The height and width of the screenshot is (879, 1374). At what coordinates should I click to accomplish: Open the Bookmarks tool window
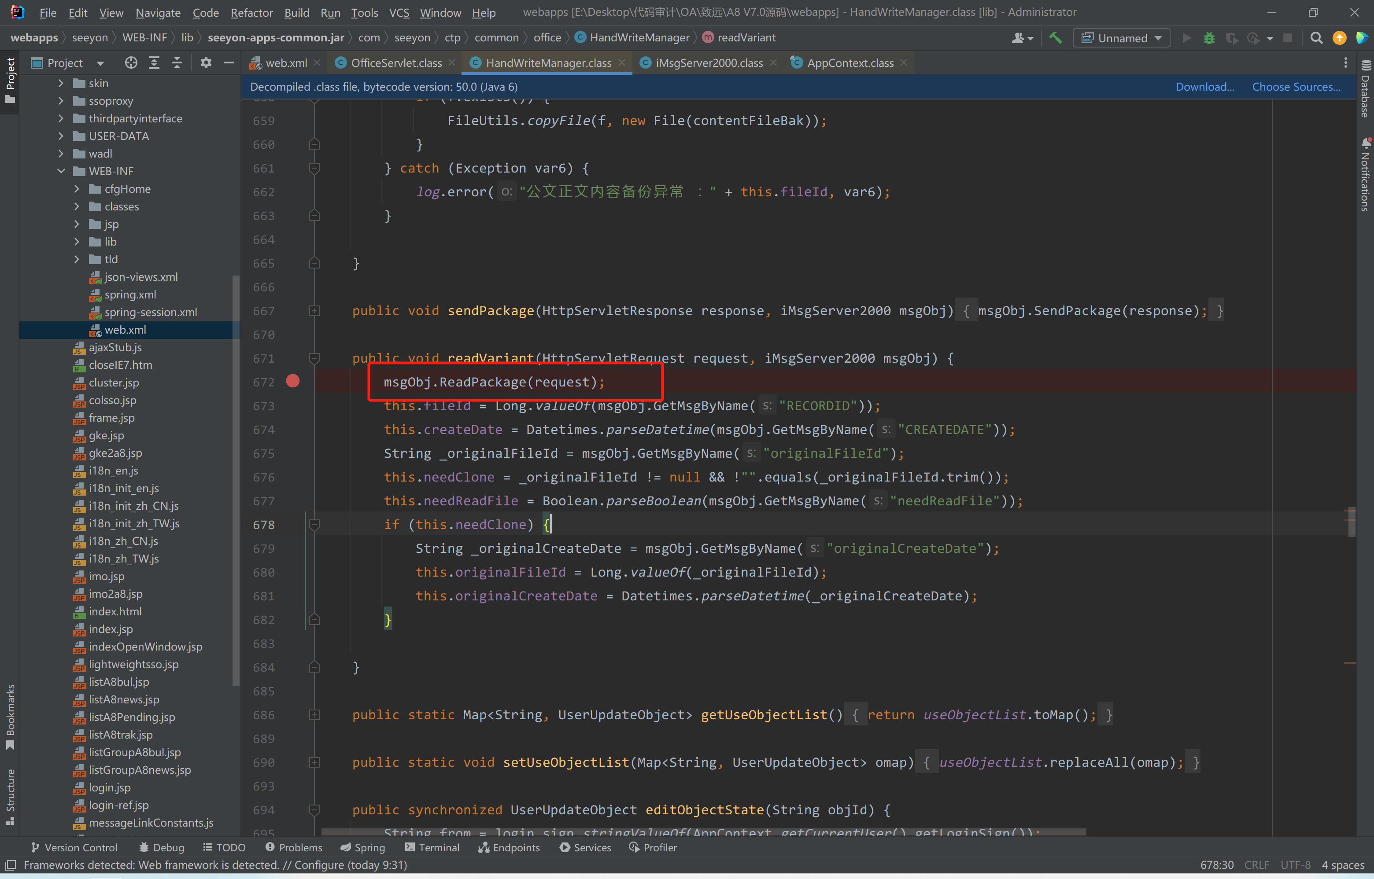[x=10, y=716]
